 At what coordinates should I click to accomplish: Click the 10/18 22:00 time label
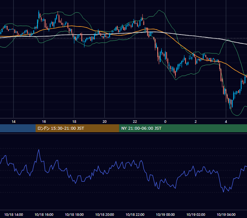click(x=135, y=214)
